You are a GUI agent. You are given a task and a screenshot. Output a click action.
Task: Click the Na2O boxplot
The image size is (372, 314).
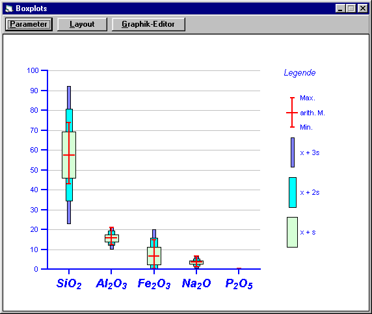click(x=196, y=262)
